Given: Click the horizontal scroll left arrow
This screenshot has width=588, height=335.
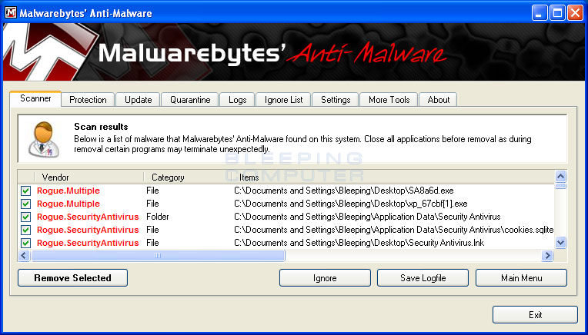Looking at the screenshot, I should point(24,256).
